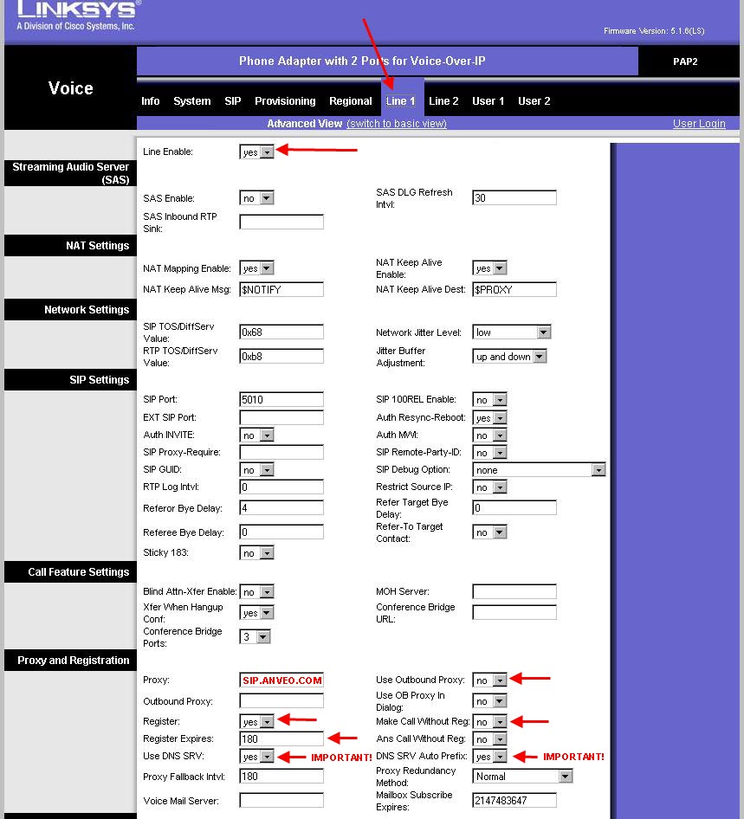Viewport: 744px width, 819px height.
Task: Click the Proxy field containing SIP.ANVEO.COM
Action: (x=281, y=680)
